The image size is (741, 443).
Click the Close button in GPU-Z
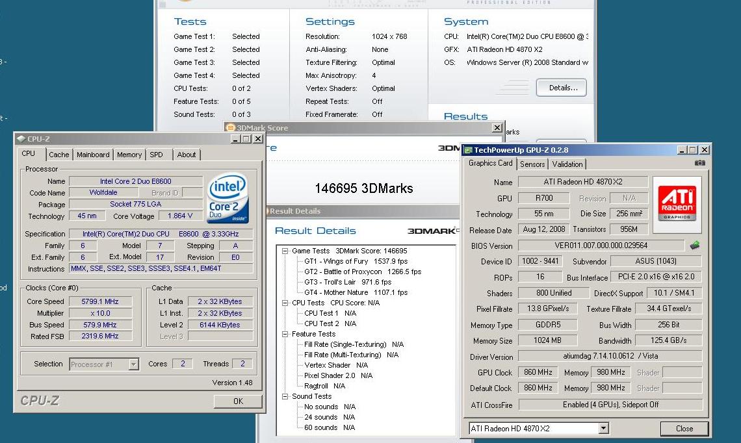(x=684, y=428)
